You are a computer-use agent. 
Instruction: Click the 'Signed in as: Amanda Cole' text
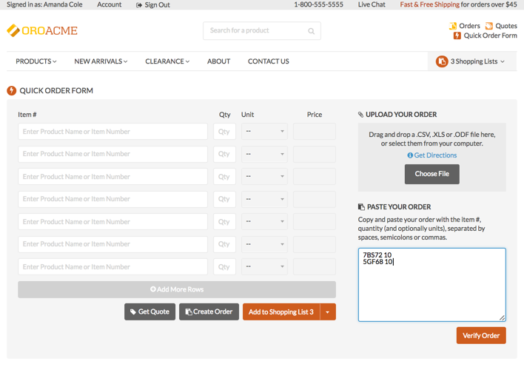(44, 4)
